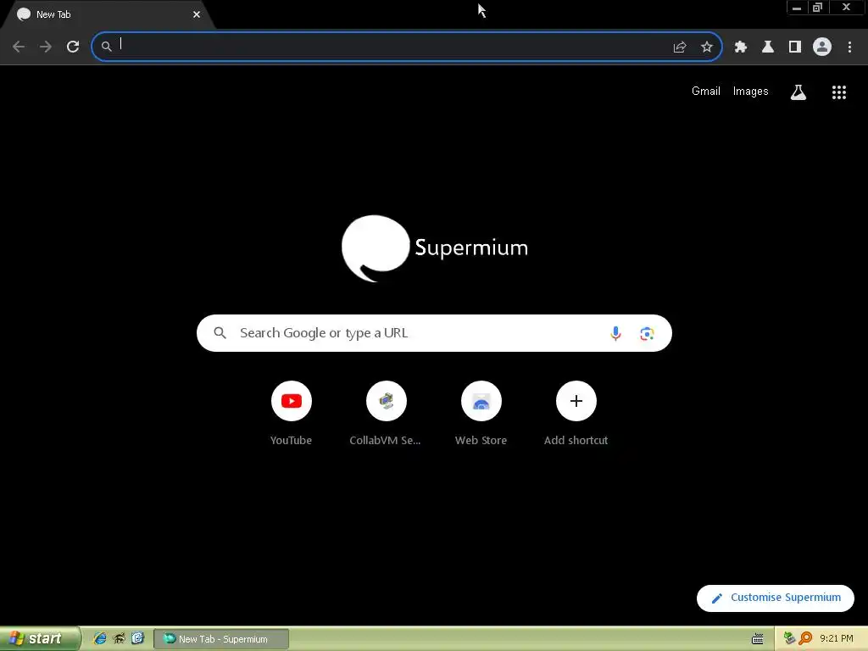
Task: Open the profile avatar menu
Action: pyautogui.click(x=822, y=47)
